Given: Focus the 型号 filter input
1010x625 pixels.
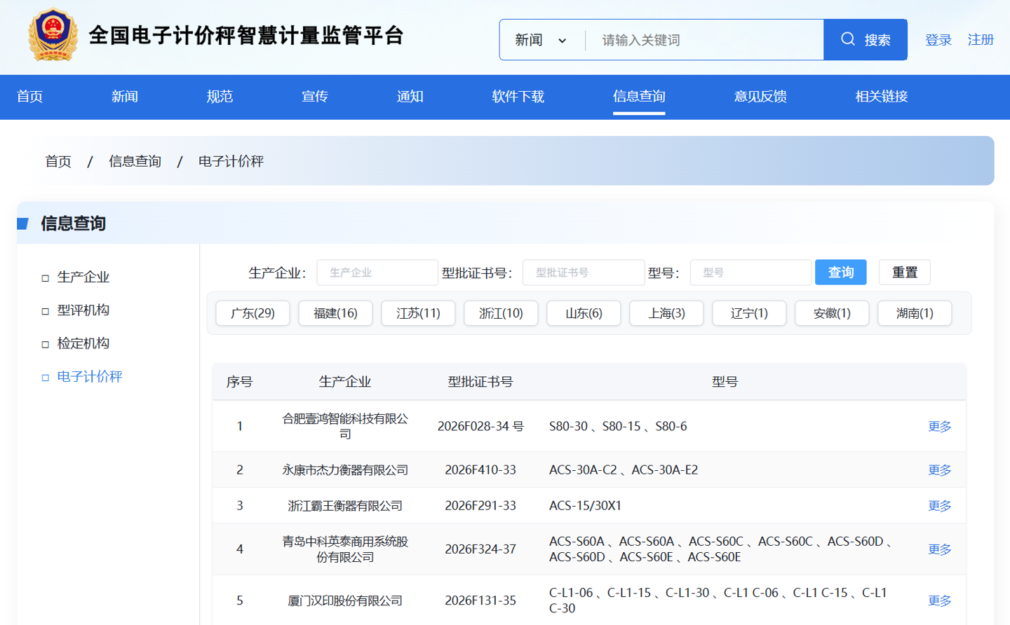Looking at the screenshot, I should (750, 273).
